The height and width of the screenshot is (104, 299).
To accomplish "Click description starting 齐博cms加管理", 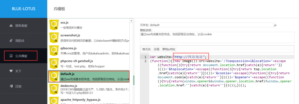I will [95, 53].
